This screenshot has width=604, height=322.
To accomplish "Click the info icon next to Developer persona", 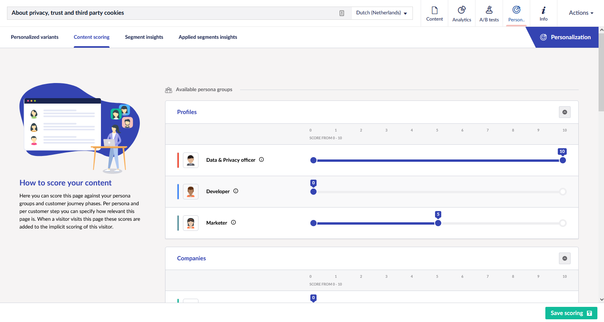I will 236,191.
